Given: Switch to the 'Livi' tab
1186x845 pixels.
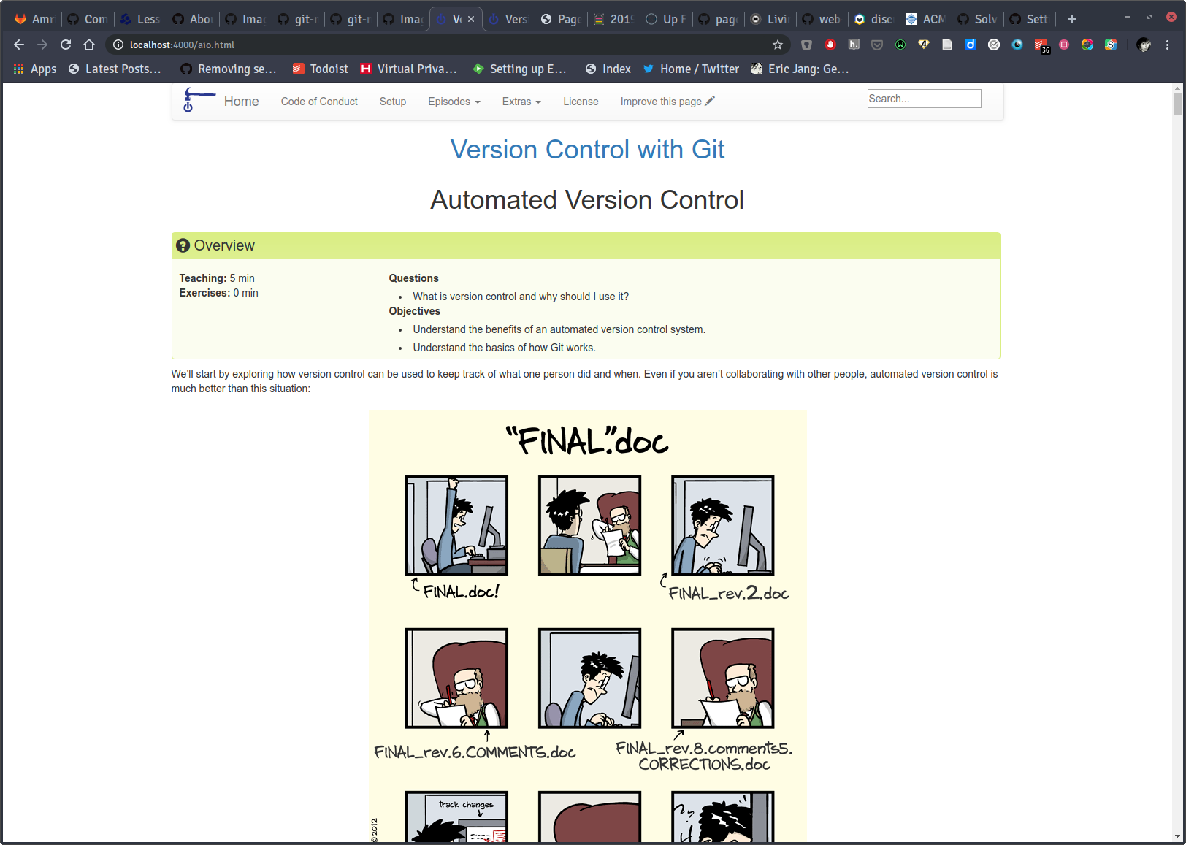Looking at the screenshot, I should [x=770, y=19].
